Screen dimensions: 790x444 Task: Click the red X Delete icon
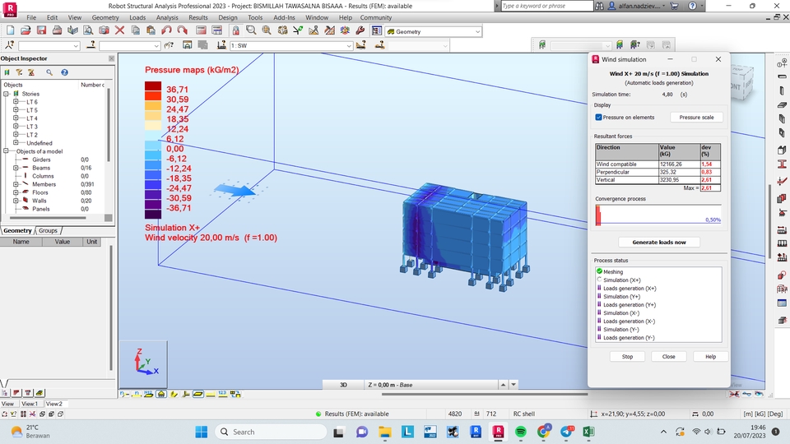[119, 30]
